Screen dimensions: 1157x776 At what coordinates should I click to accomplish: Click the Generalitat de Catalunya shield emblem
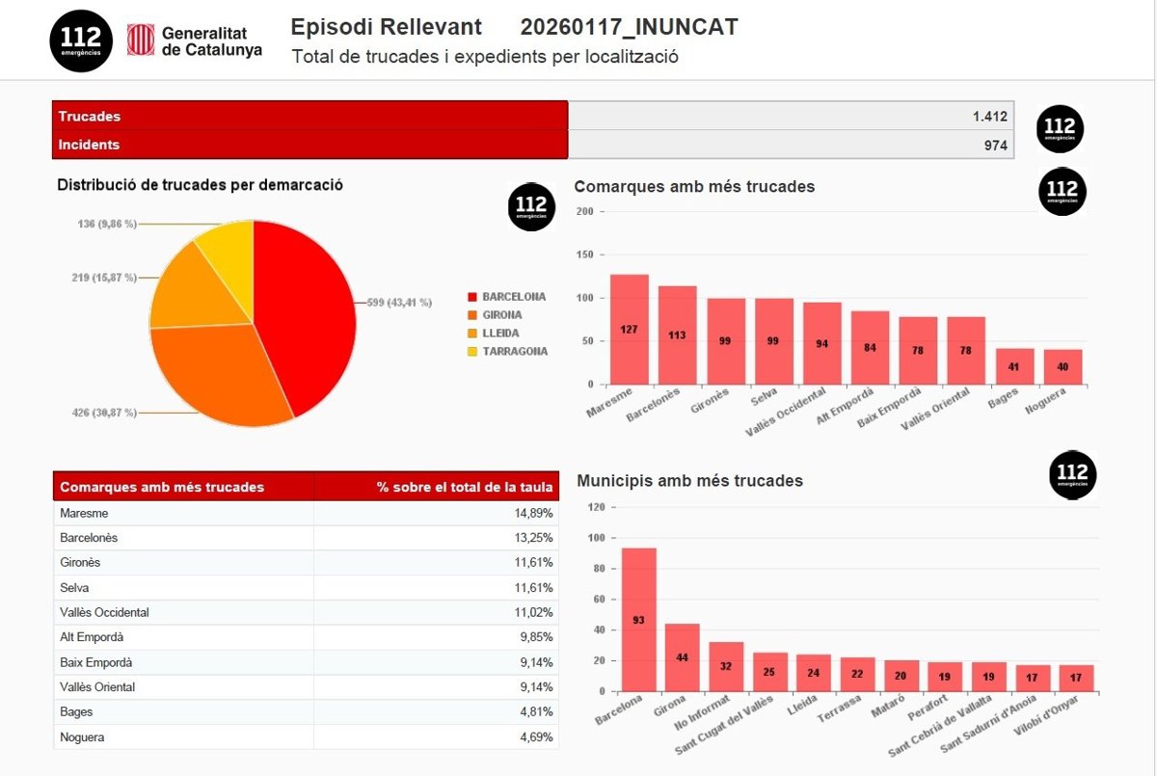click(141, 40)
